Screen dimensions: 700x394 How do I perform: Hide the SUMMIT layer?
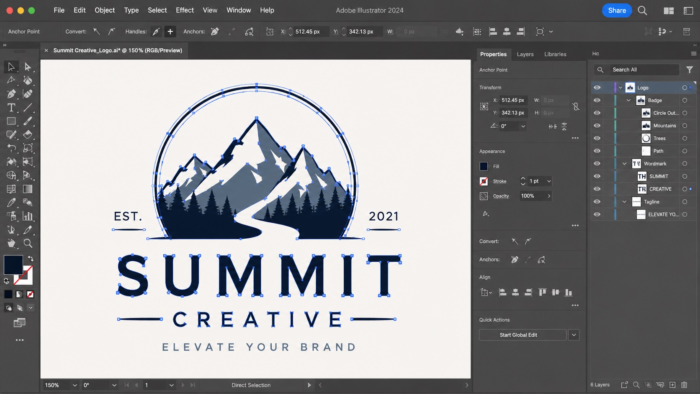[597, 176]
